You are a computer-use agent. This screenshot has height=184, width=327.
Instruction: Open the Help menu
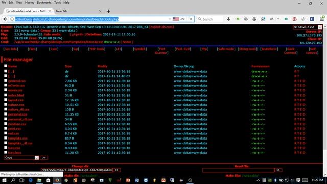point(66,3)
